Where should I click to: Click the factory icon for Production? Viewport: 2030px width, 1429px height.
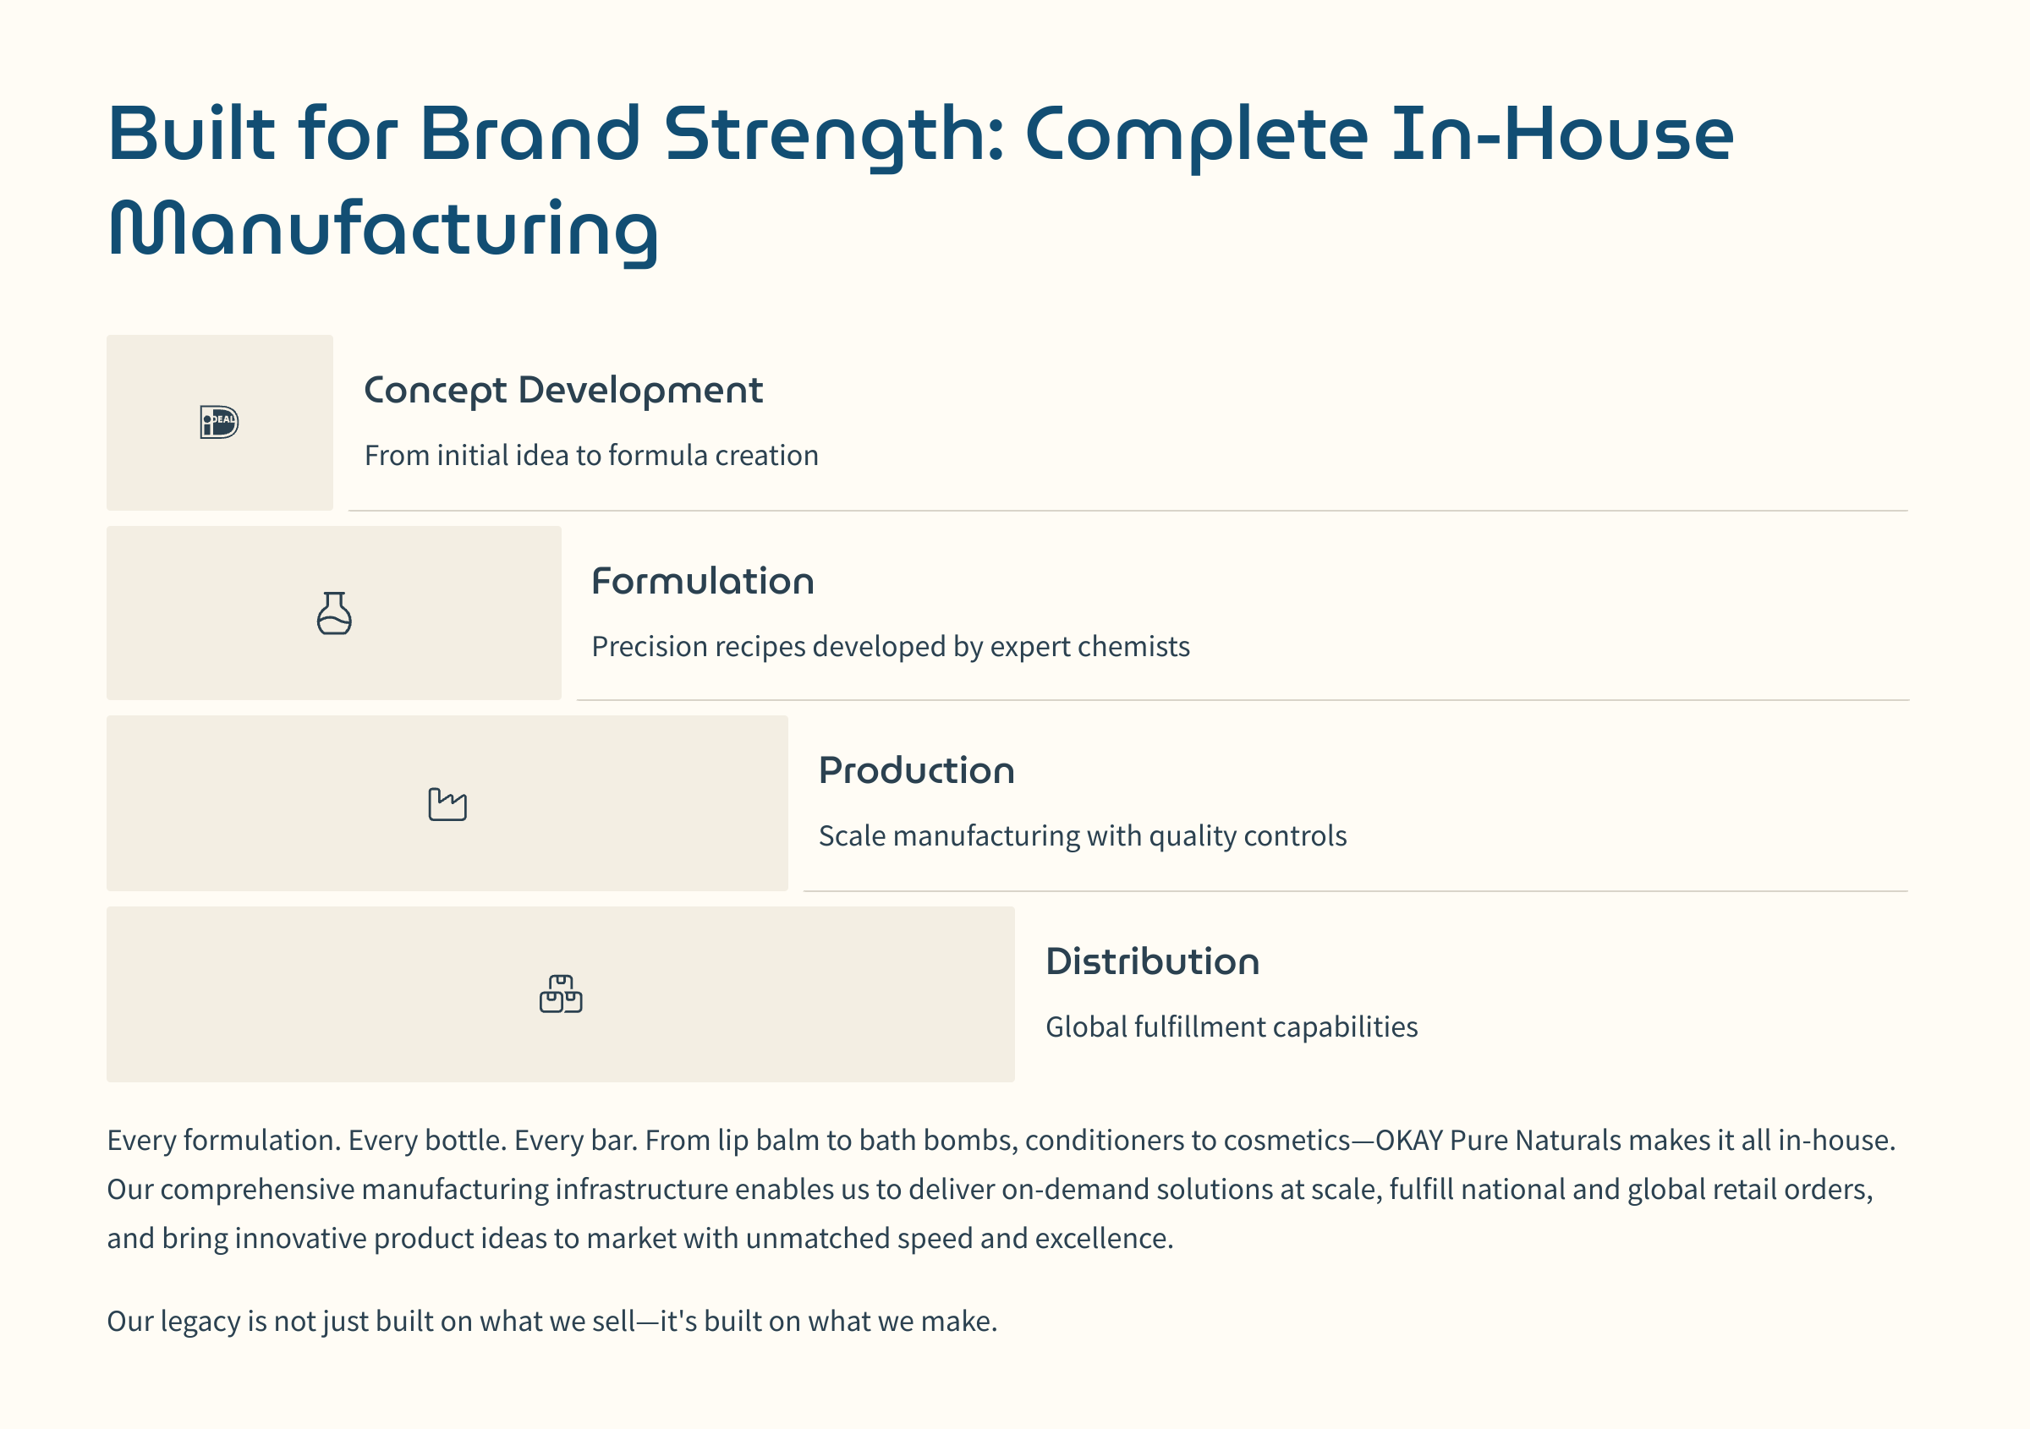tap(447, 804)
